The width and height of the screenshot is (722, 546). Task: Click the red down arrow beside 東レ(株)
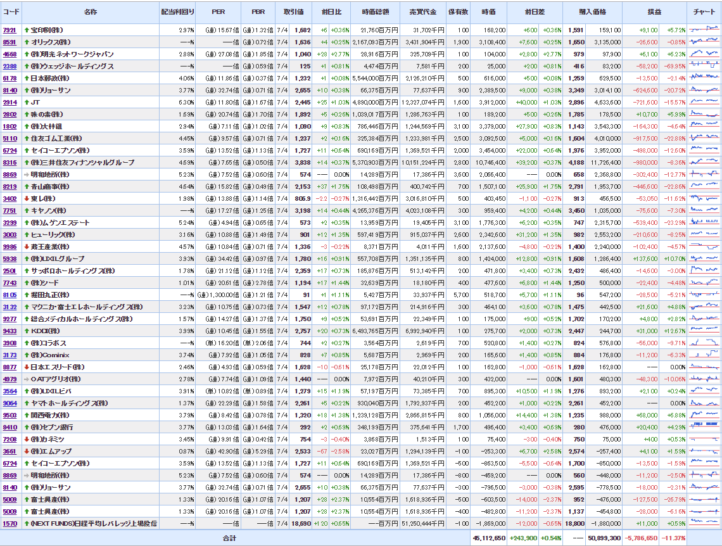point(27,199)
